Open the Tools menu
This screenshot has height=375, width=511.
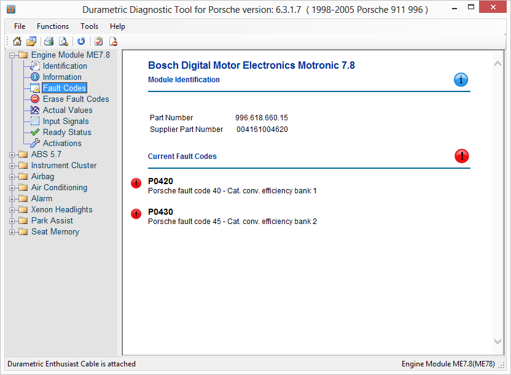(89, 26)
